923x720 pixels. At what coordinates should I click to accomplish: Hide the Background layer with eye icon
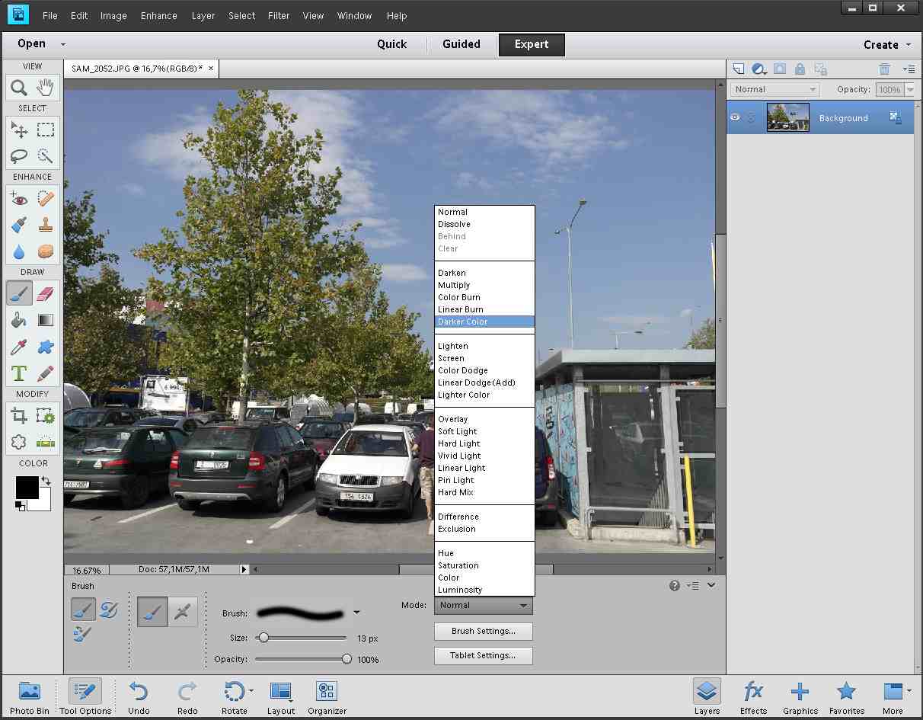coord(735,118)
